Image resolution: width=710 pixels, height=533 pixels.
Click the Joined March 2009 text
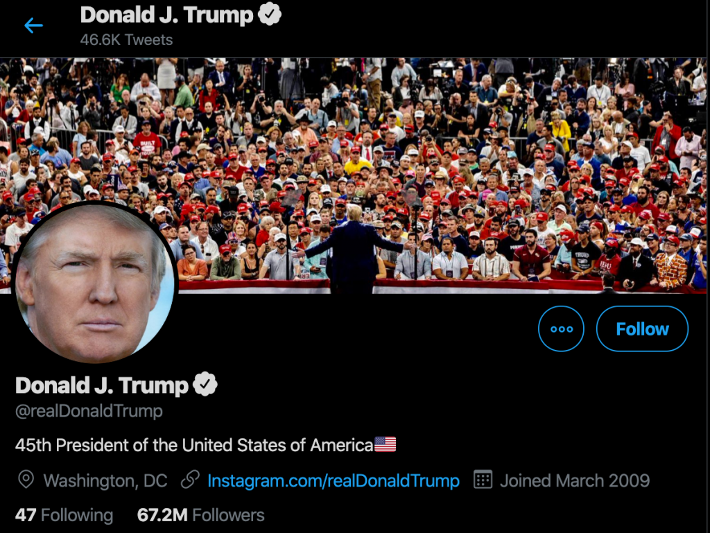pos(575,480)
